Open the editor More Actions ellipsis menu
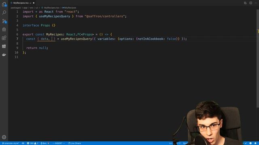Viewport: 259px width, 145px height. pos(256,3)
